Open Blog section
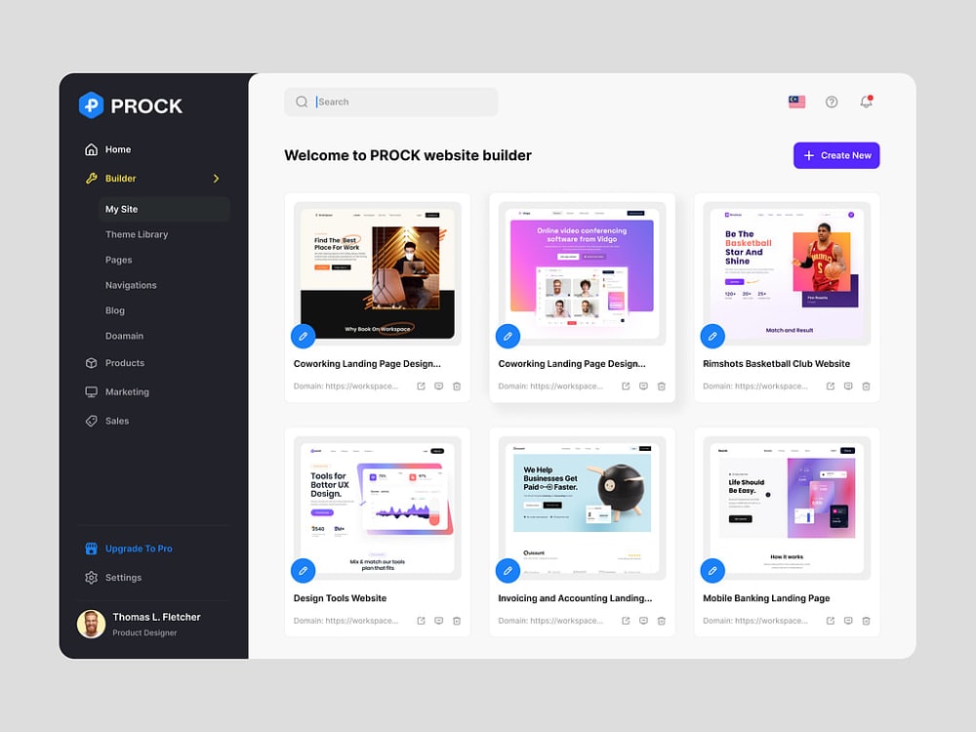 [x=114, y=310]
